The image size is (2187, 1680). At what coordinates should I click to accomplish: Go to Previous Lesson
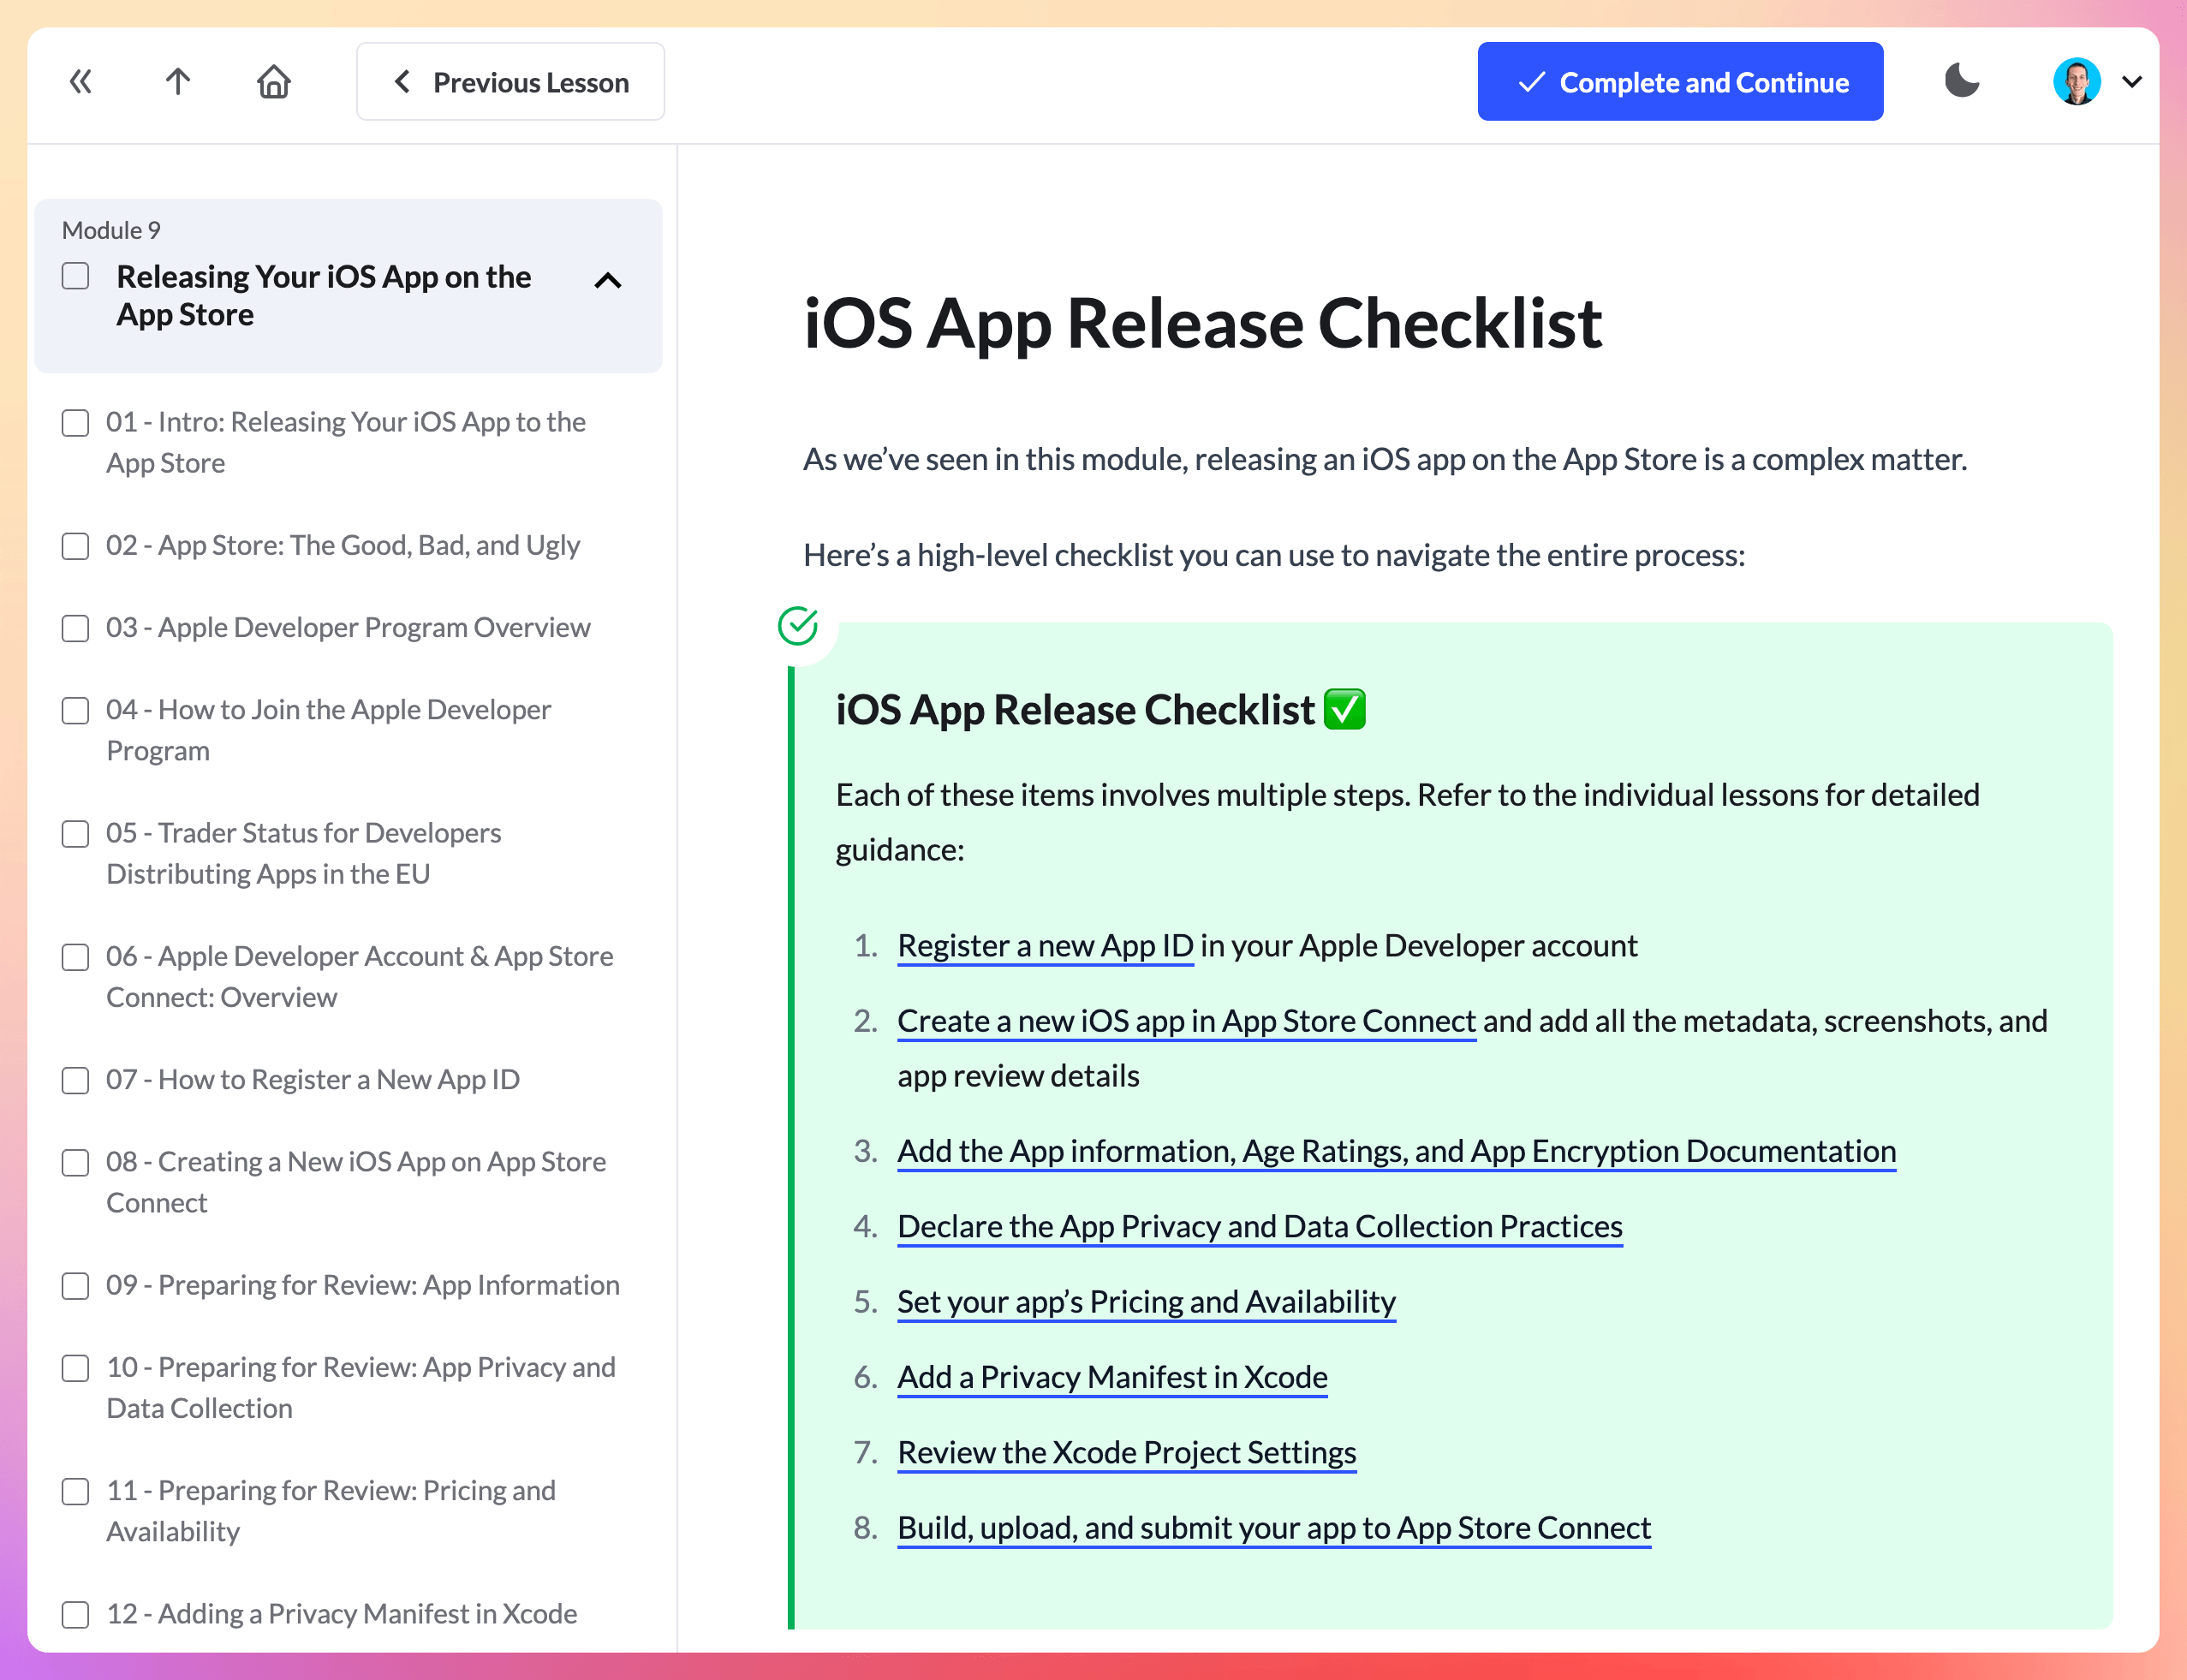[x=510, y=81]
